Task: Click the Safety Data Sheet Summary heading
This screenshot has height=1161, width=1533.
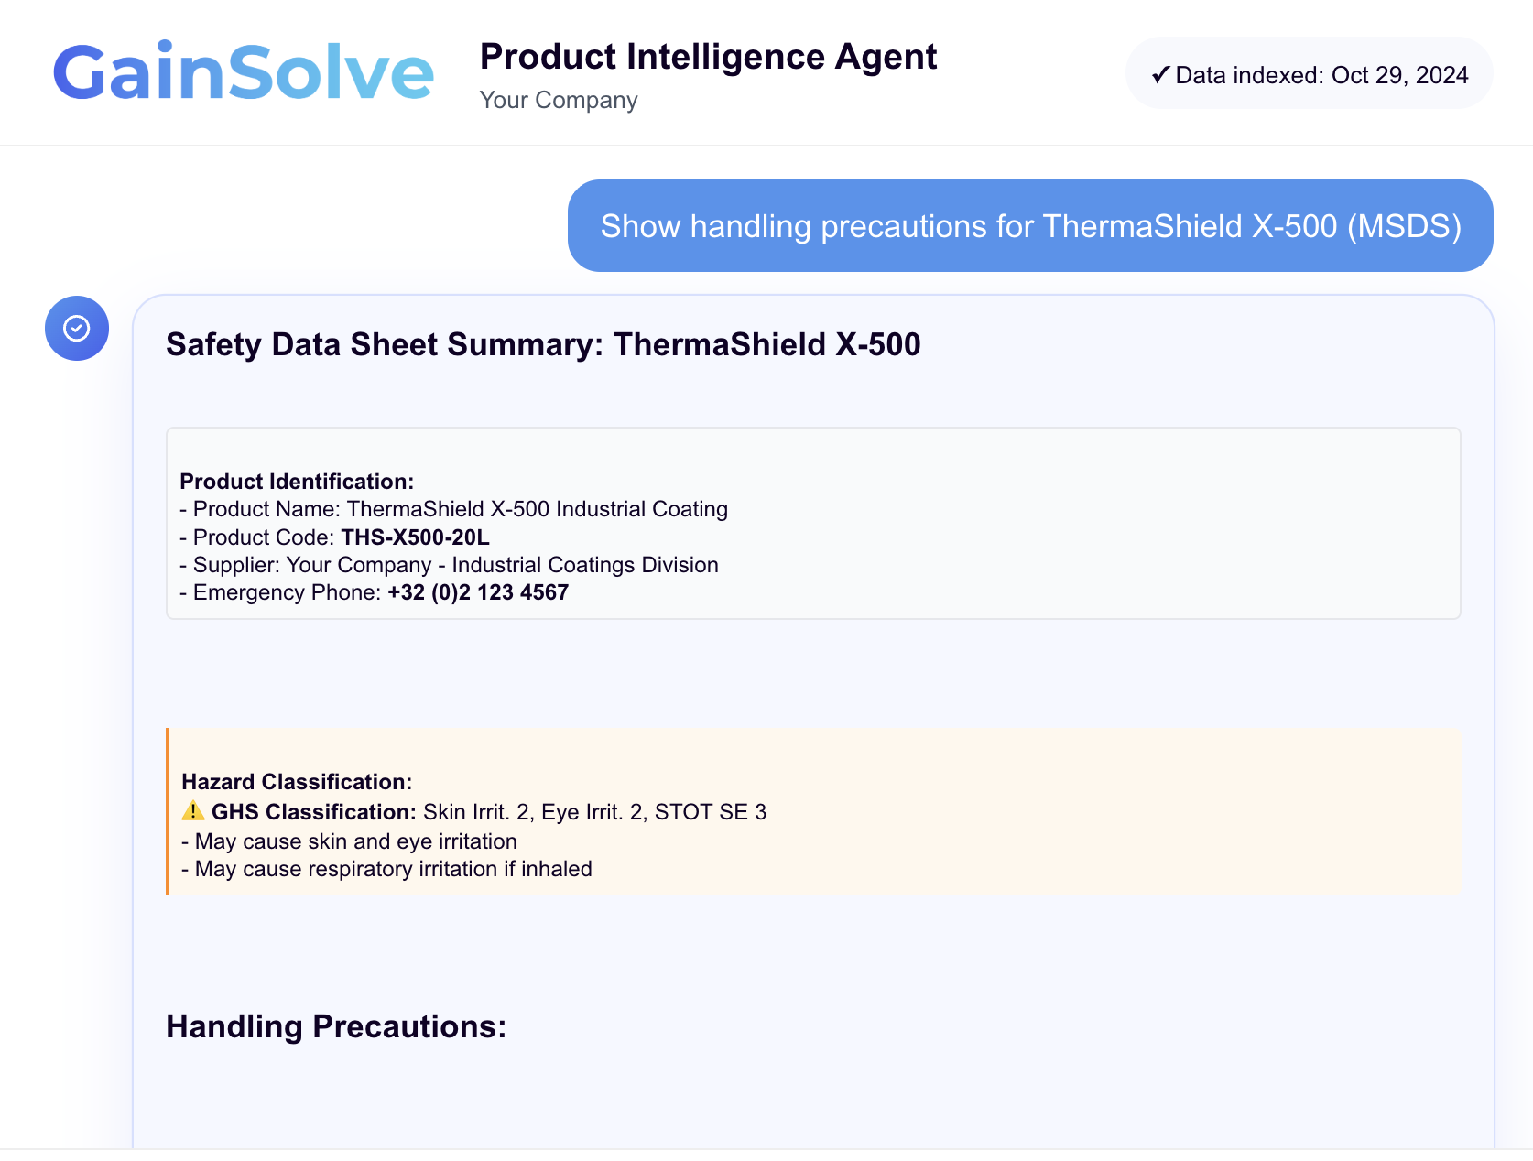Action: 543,344
